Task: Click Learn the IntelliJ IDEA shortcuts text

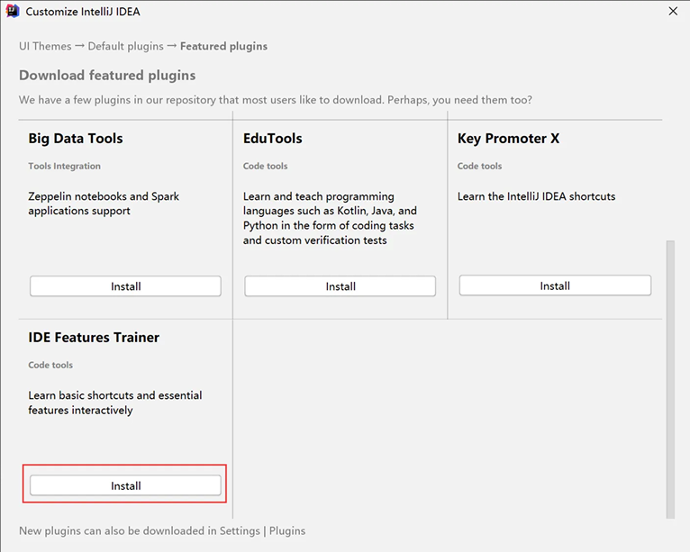Action: point(537,196)
